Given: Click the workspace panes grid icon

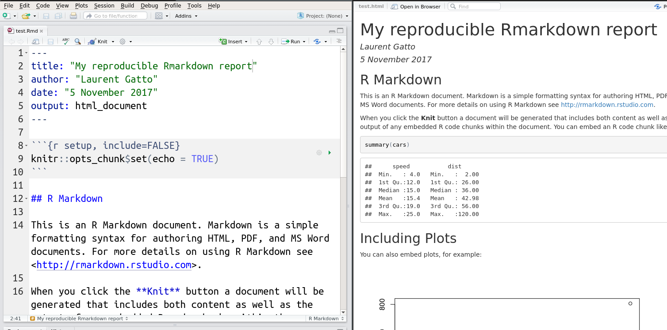Looking at the screenshot, I should [159, 16].
